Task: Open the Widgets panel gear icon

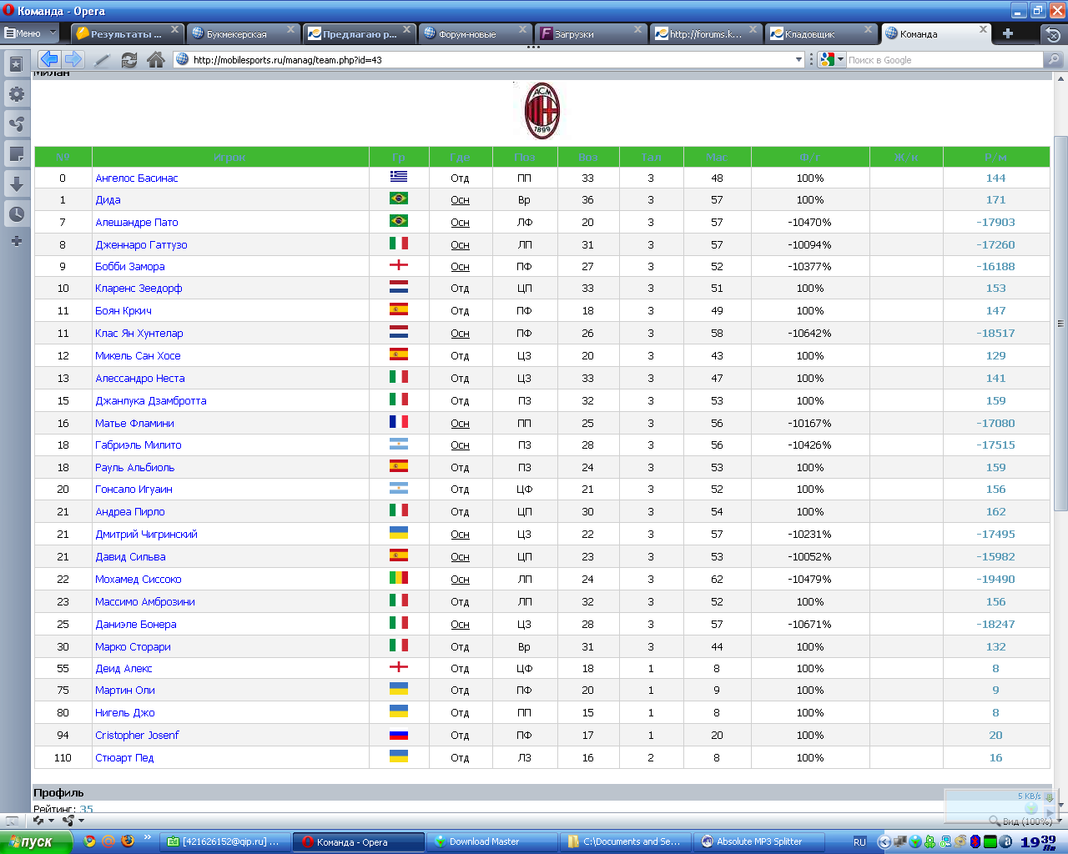Action: tap(16, 94)
